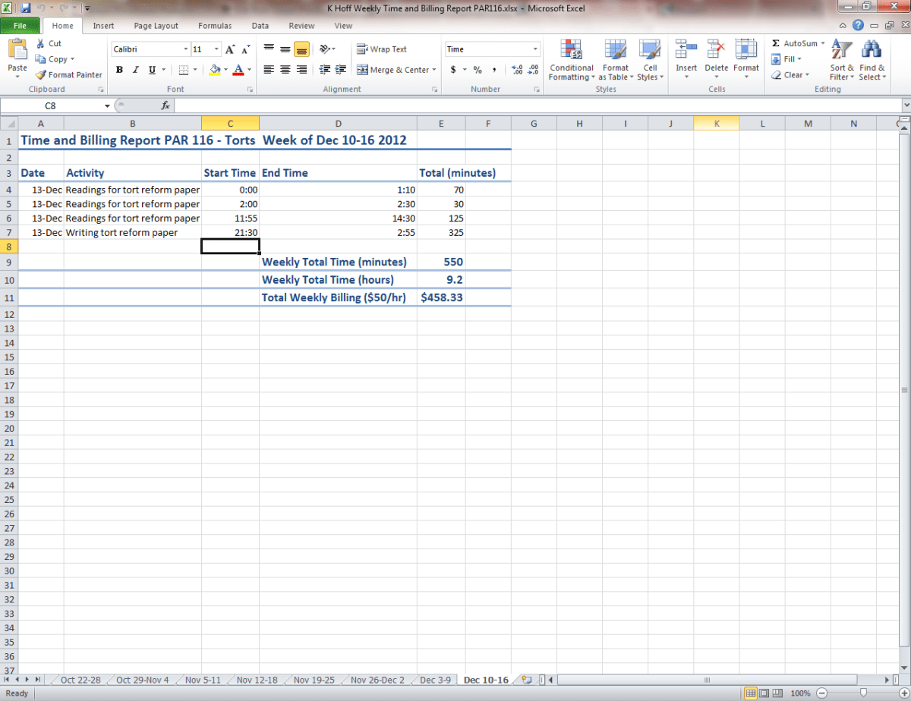The image size is (911, 701).
Task: Click the Find & Select binoculars icon
Action: (872, 51)
